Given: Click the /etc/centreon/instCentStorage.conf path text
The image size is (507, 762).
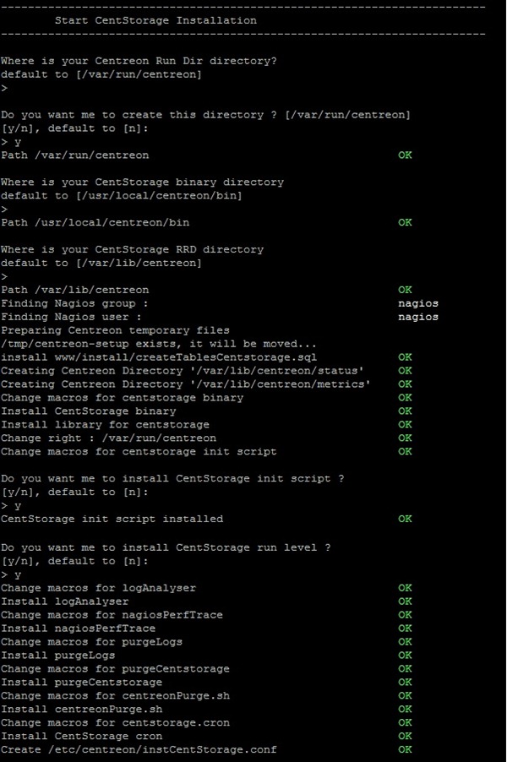Looking at the screenshot, I should 162,750.
